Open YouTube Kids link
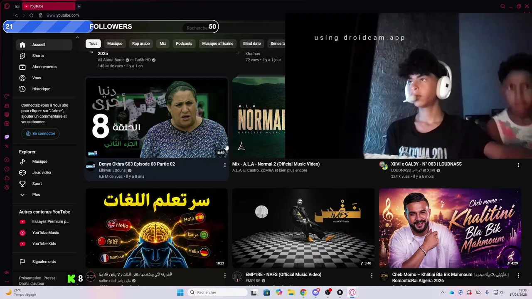532x299 pixels. 44,244
